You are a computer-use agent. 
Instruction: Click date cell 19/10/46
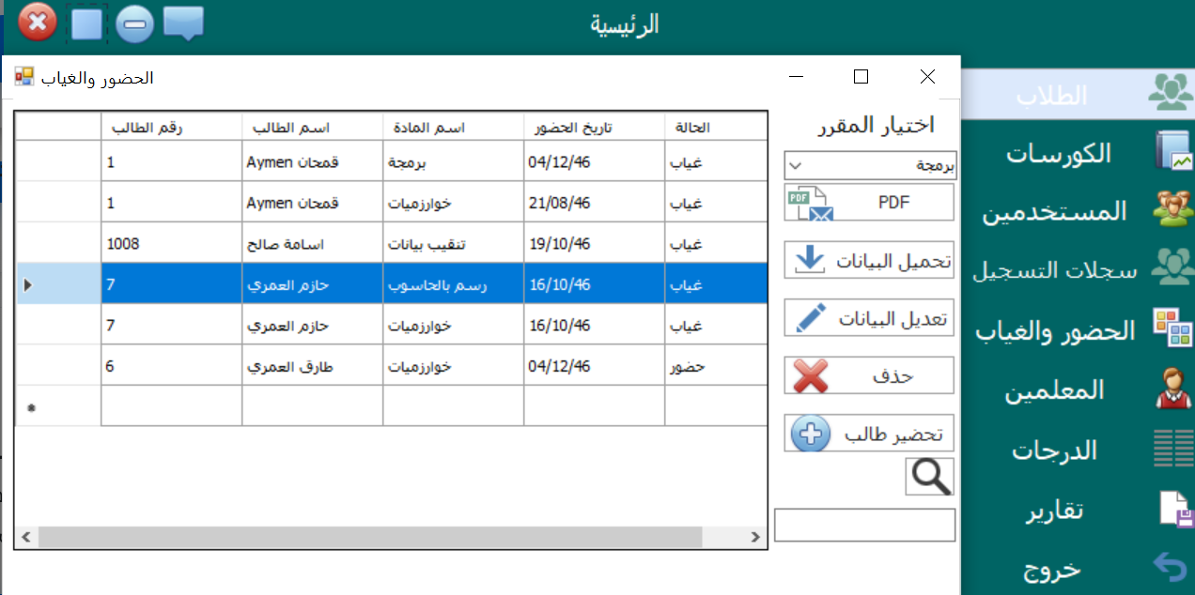click(594, 243)
